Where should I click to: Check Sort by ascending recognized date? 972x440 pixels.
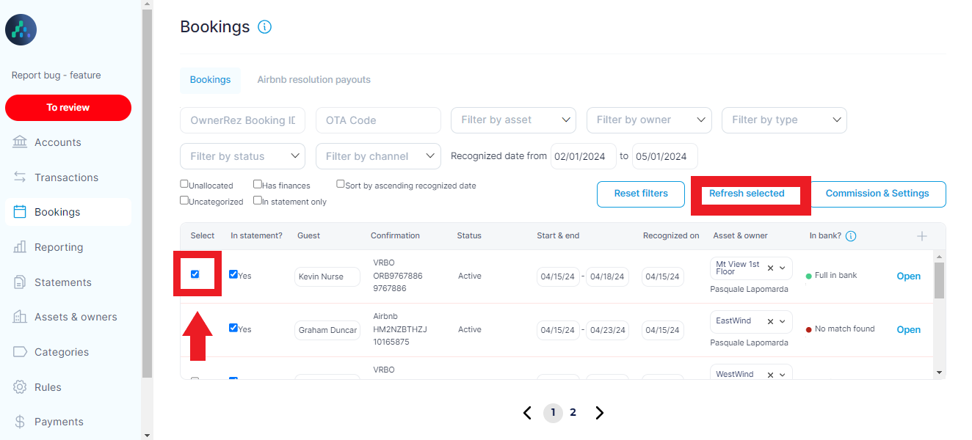tap(341, 184)
